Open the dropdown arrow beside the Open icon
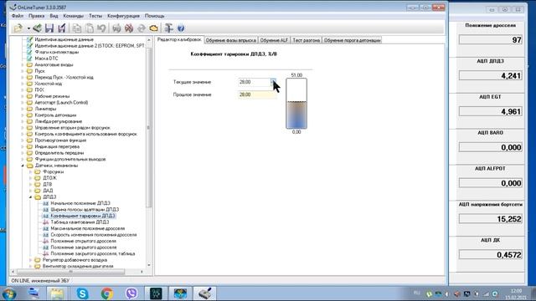Viewport: 536px width, 301px height. [x=28, y=28]
